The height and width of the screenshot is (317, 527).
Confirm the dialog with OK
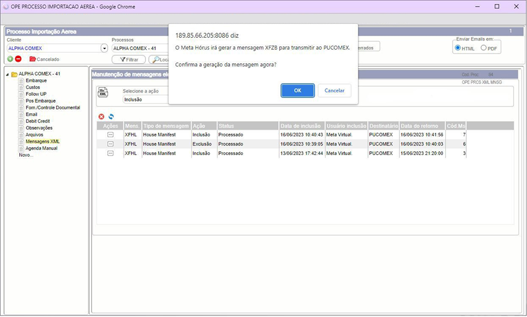(297, 90)
